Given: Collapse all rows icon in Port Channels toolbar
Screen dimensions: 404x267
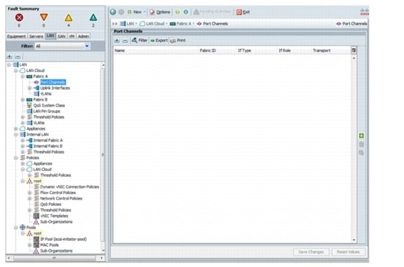Looking at the screenshot, I should pyautogui.click(x=126, y=41).
